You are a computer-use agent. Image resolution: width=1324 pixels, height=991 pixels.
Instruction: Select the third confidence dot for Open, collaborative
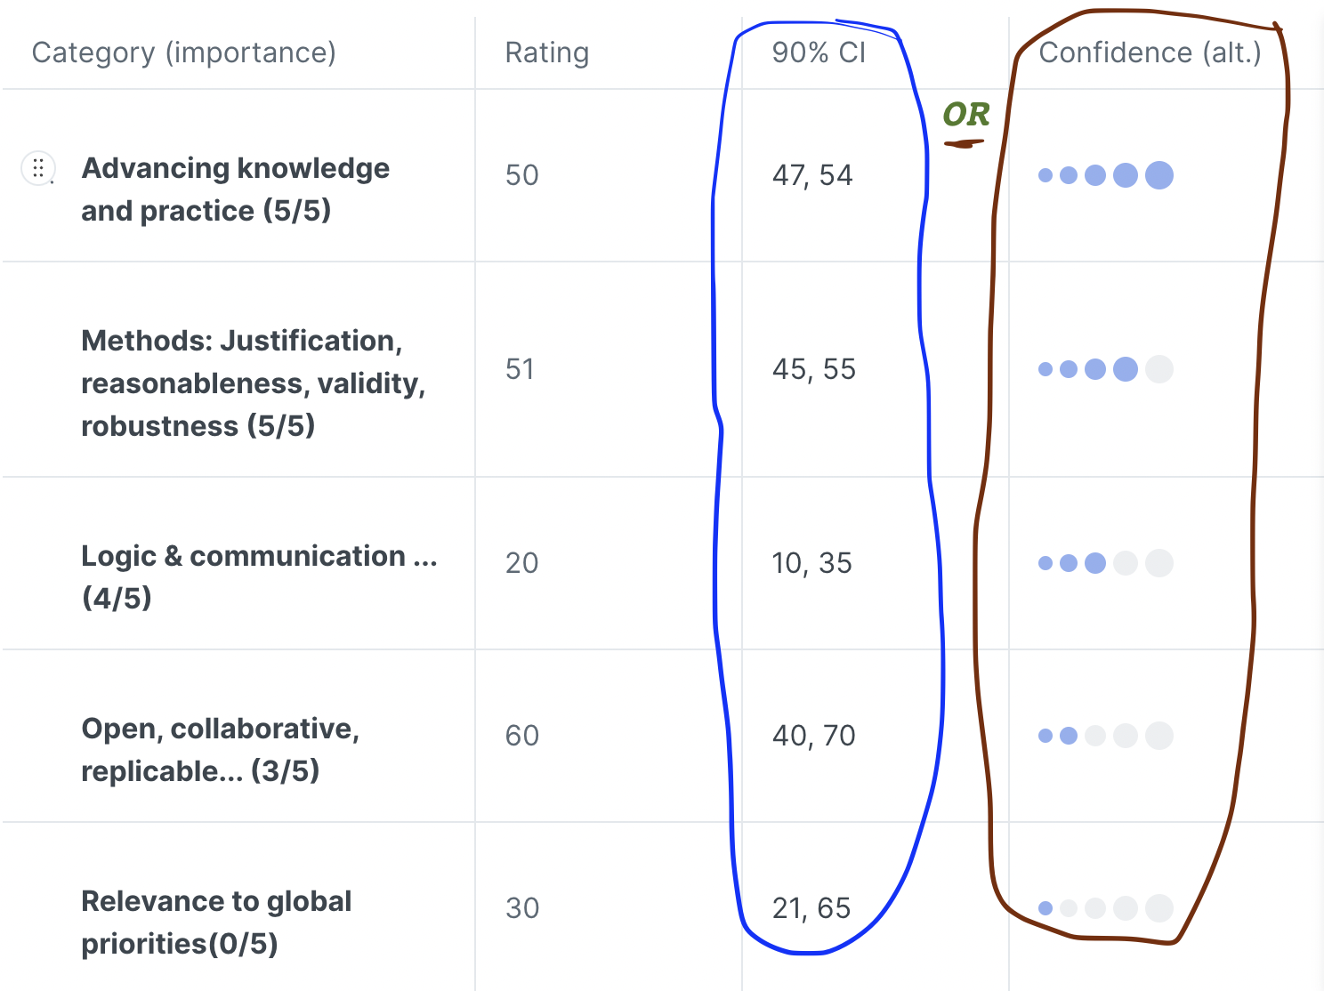[1095, 736]
